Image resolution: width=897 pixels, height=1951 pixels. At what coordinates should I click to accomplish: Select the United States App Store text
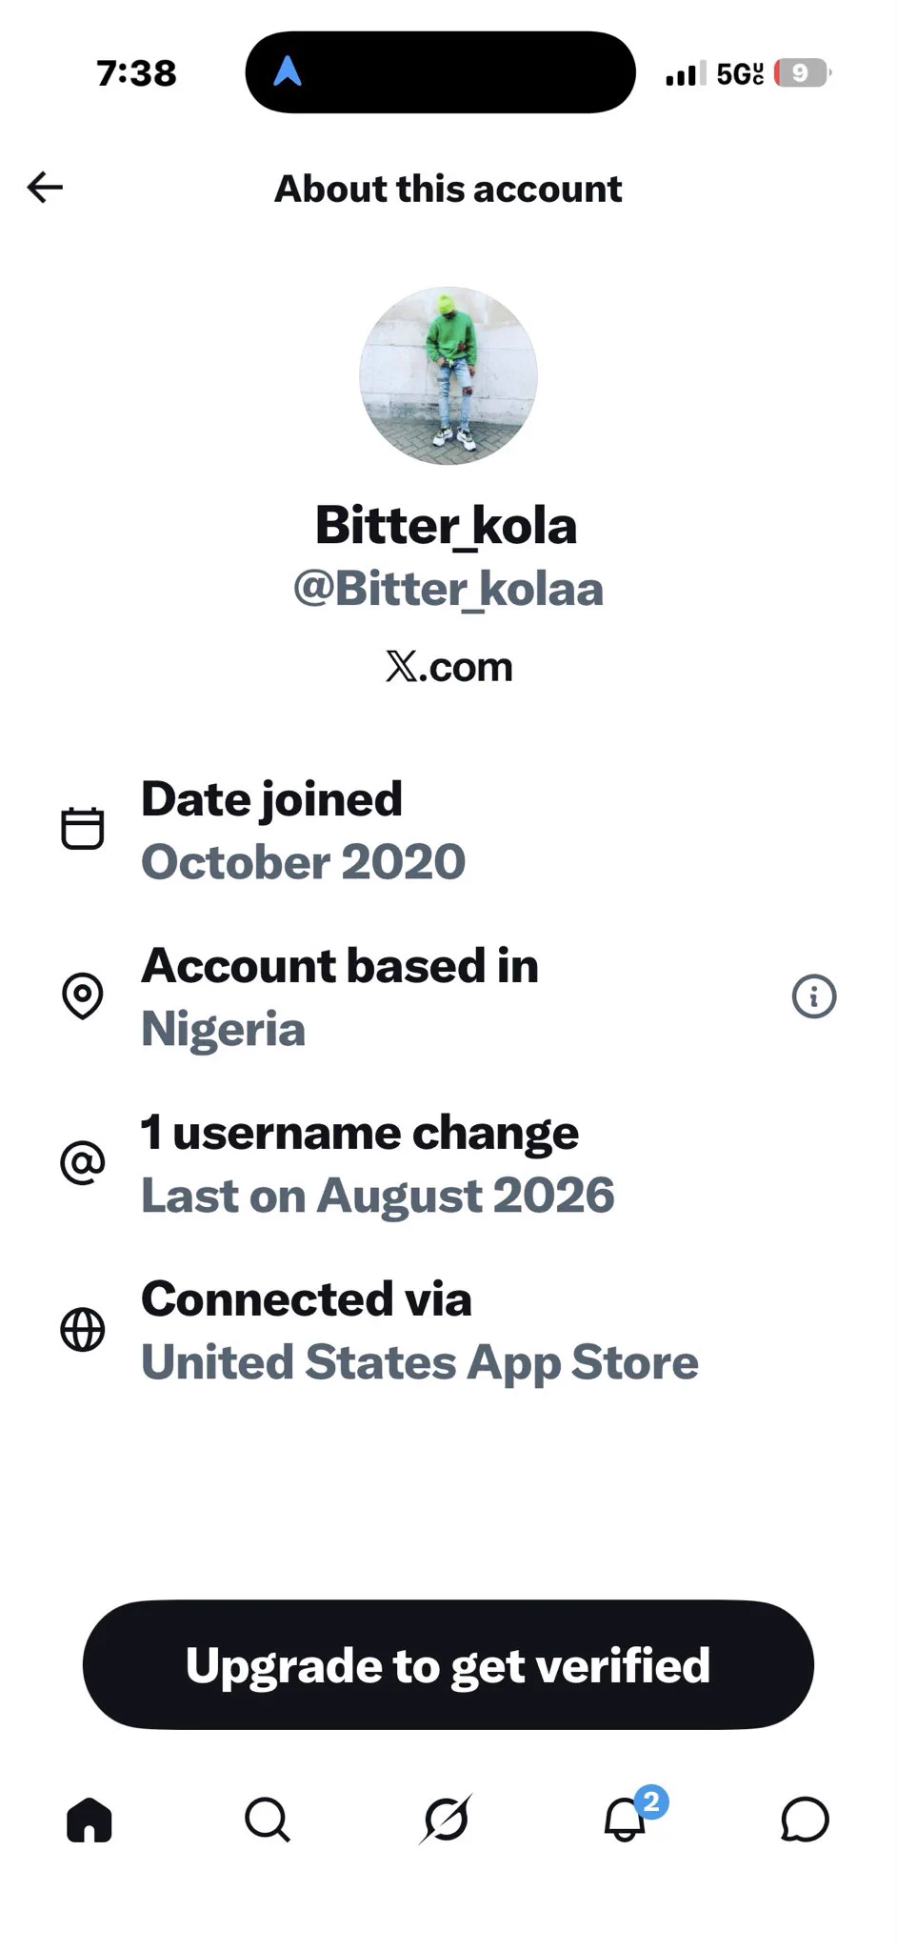tap(420, 1362)
